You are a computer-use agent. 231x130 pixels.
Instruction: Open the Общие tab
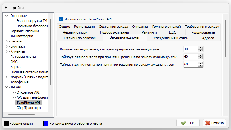tap(64, 27)
